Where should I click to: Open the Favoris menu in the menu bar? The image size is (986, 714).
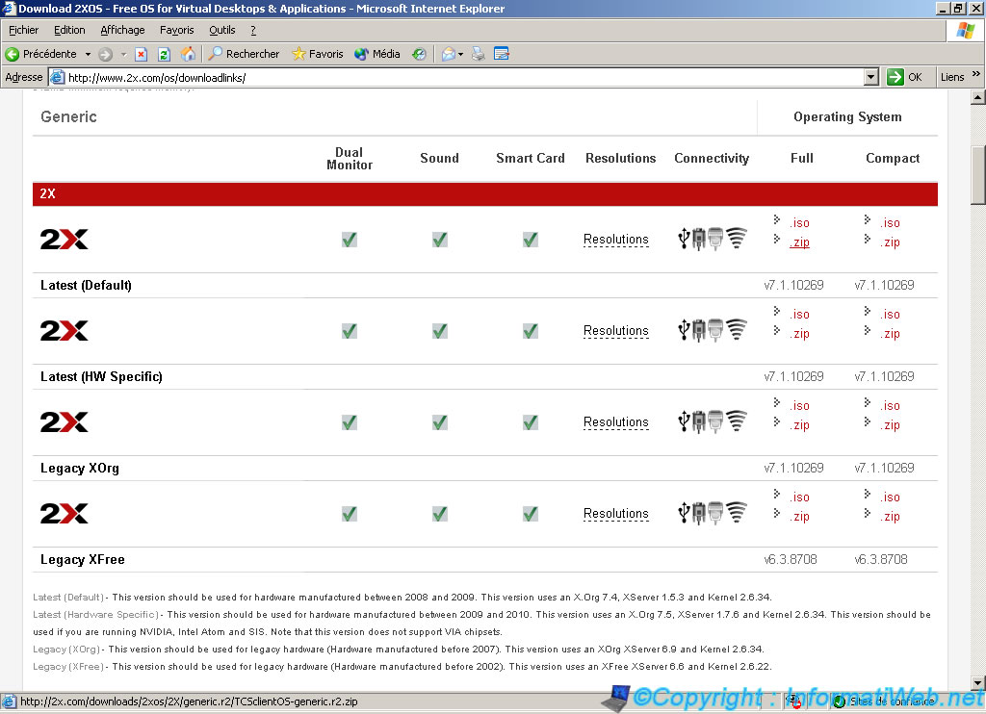[177, 30]
